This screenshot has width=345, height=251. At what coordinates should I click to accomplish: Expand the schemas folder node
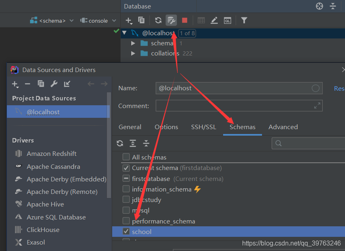133,43
